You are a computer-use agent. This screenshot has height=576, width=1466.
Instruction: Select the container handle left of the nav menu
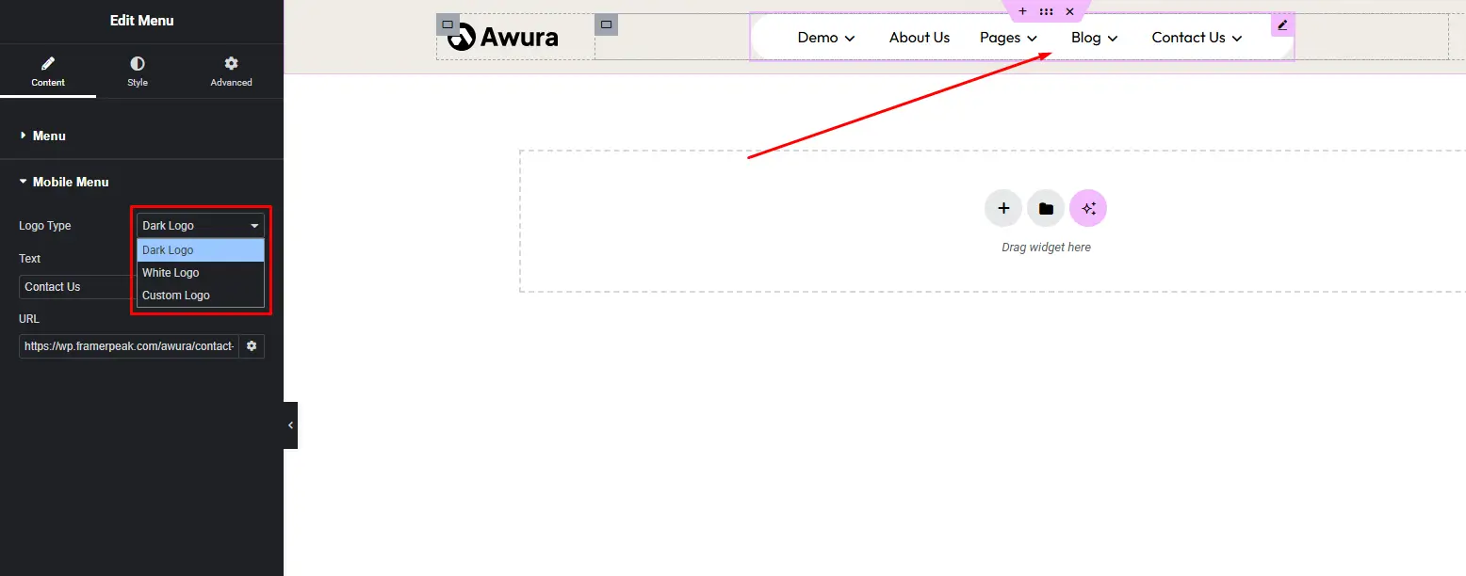click(x=606, y=24)
